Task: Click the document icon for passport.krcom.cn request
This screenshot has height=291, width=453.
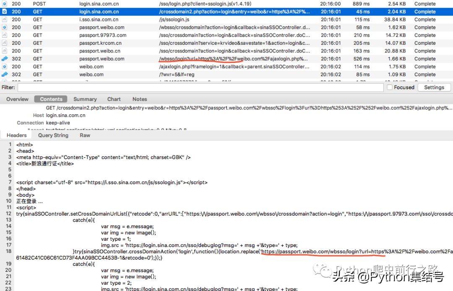Action: 4,43
